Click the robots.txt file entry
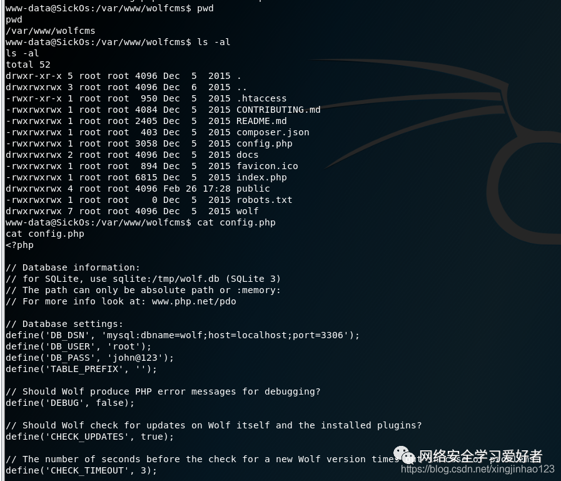Screen dimensions: 561x481 point(265,200)
